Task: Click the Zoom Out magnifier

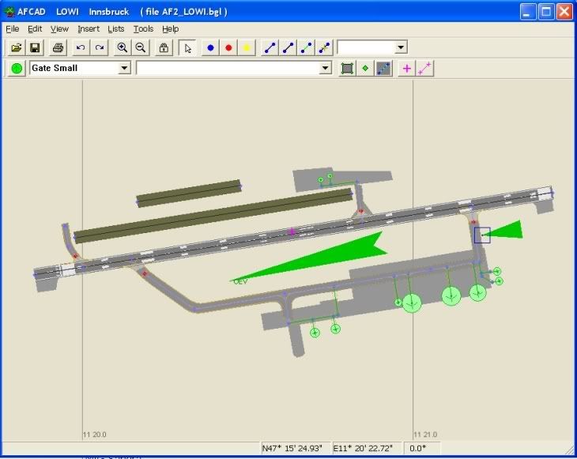Action: click(141, 47)
